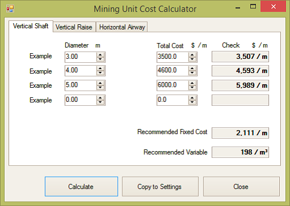Image resolution: width=290 pixels, height=206 pixels.
Task: Click the Recommended Variable value 198 / m³
Action: (x=240, y=152)
